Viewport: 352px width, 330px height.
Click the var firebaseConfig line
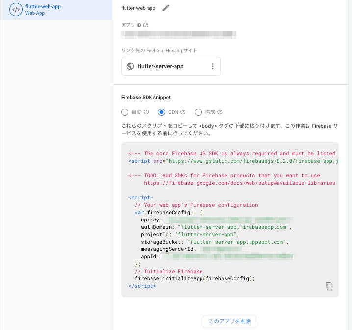click(169, 213)
